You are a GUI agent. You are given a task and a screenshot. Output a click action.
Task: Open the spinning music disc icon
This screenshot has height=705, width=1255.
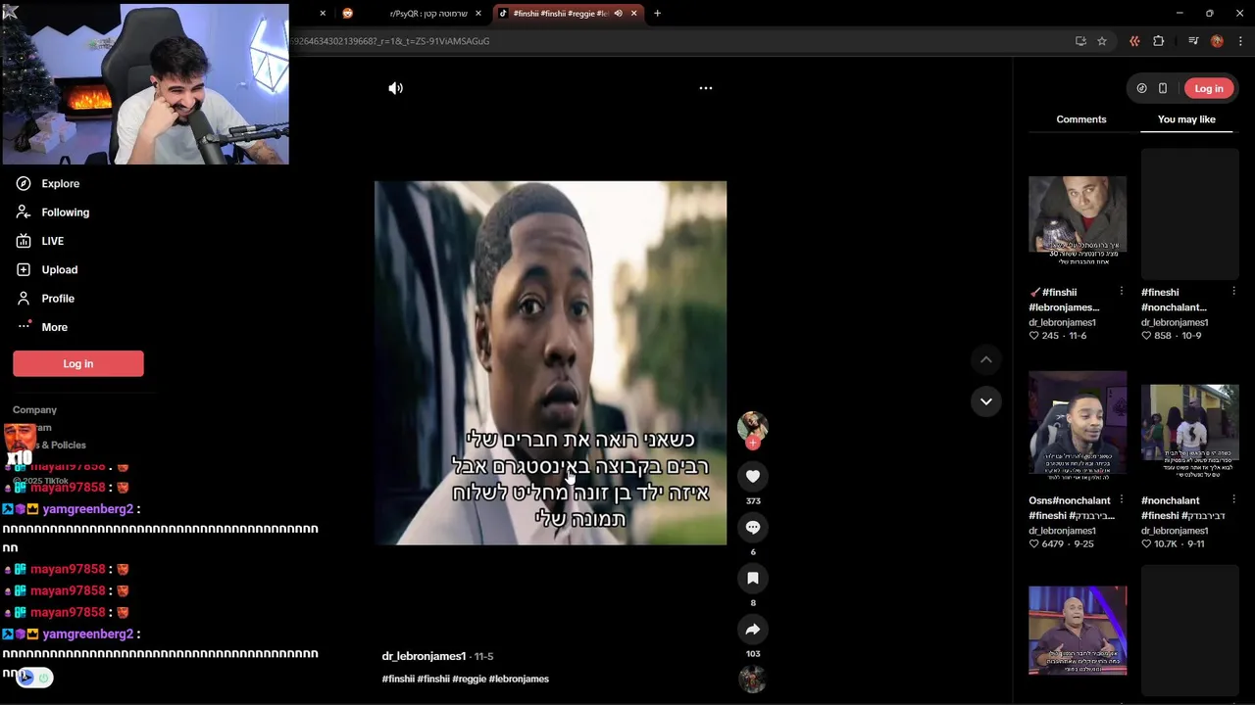click(752, 680)
